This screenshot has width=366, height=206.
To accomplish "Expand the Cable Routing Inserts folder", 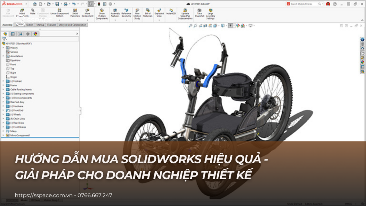I will [x=3, y=89].
